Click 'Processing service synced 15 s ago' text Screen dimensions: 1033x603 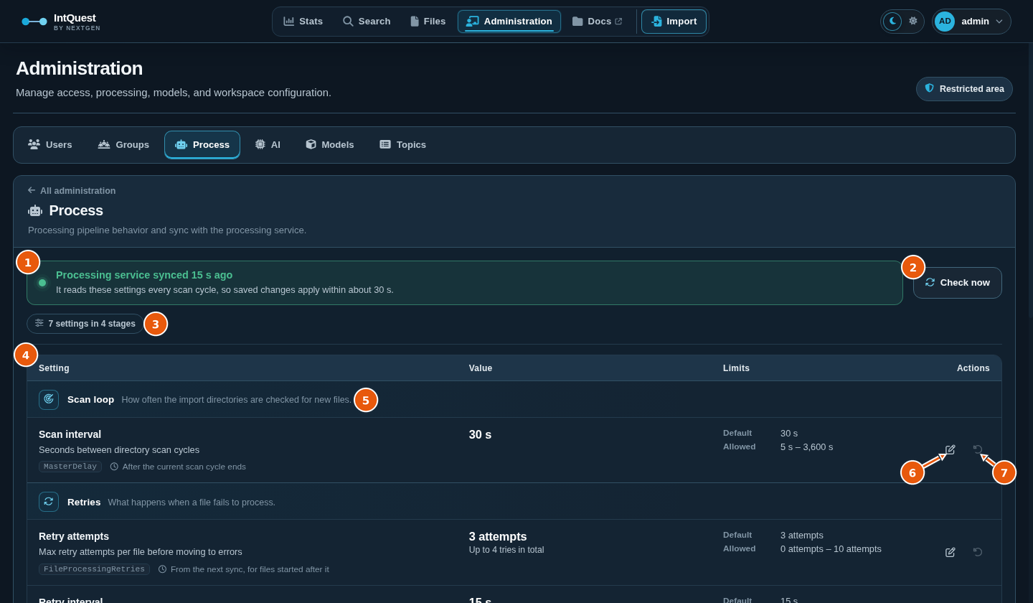tap(144, 275)
